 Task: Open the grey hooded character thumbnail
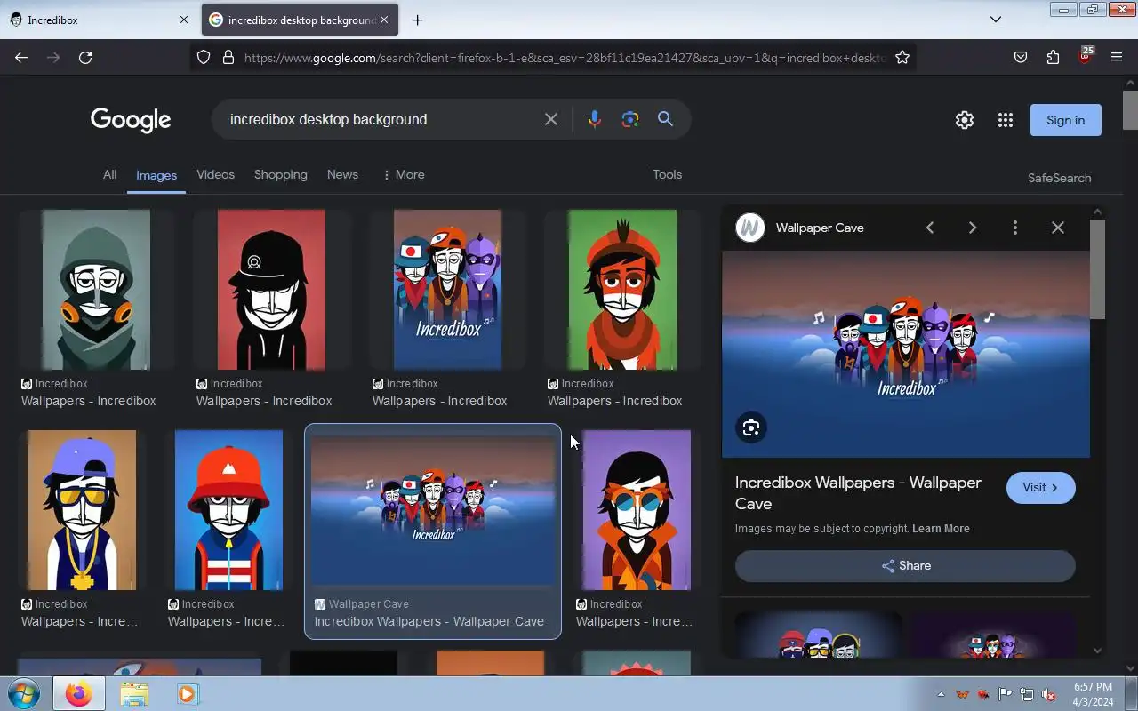point(96,290)
